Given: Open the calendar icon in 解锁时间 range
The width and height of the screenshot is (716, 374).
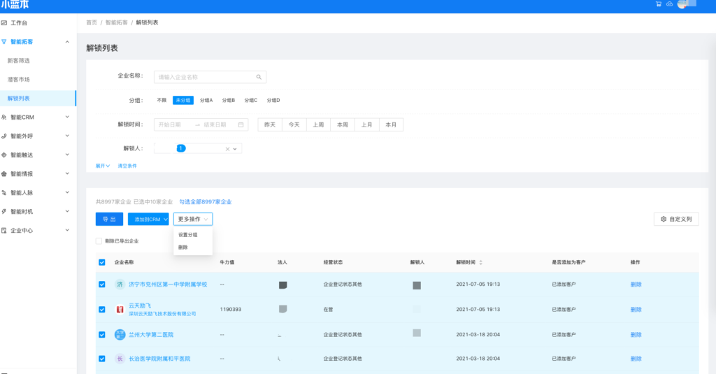Looking at the screenshot, I should click(241, 124).
